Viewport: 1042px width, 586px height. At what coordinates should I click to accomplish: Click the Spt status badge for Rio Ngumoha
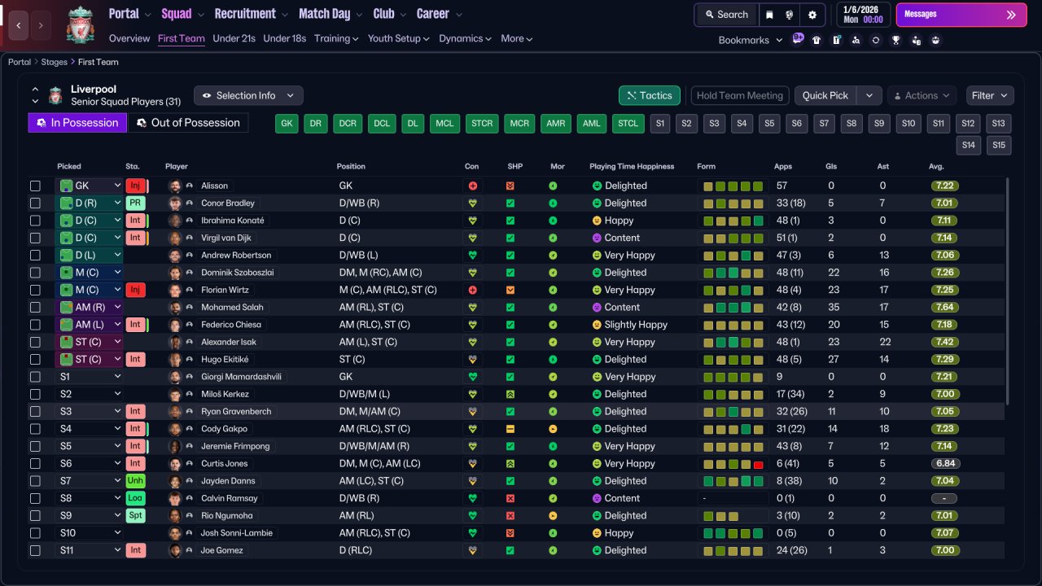coord(135,515)
